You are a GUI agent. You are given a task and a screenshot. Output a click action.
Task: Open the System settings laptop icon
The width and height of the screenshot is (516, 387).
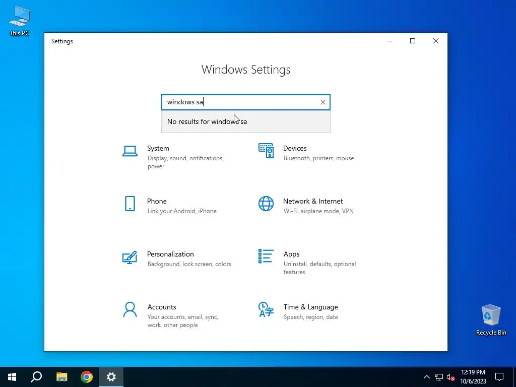[x=130, y=151]
